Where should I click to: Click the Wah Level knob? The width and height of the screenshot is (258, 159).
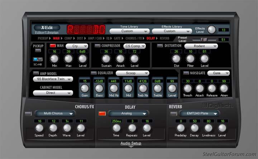coord(83,59)
